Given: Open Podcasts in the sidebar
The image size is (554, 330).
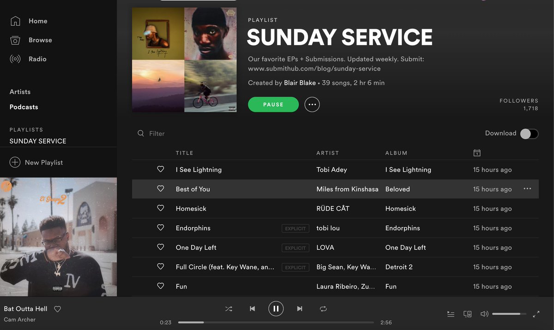Looking at the screenshot, I should coord(24,107).
